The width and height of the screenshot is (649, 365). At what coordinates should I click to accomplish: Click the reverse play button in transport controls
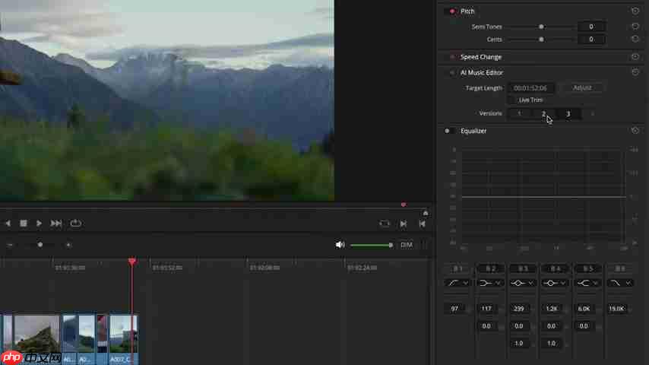tap(8, 224)
